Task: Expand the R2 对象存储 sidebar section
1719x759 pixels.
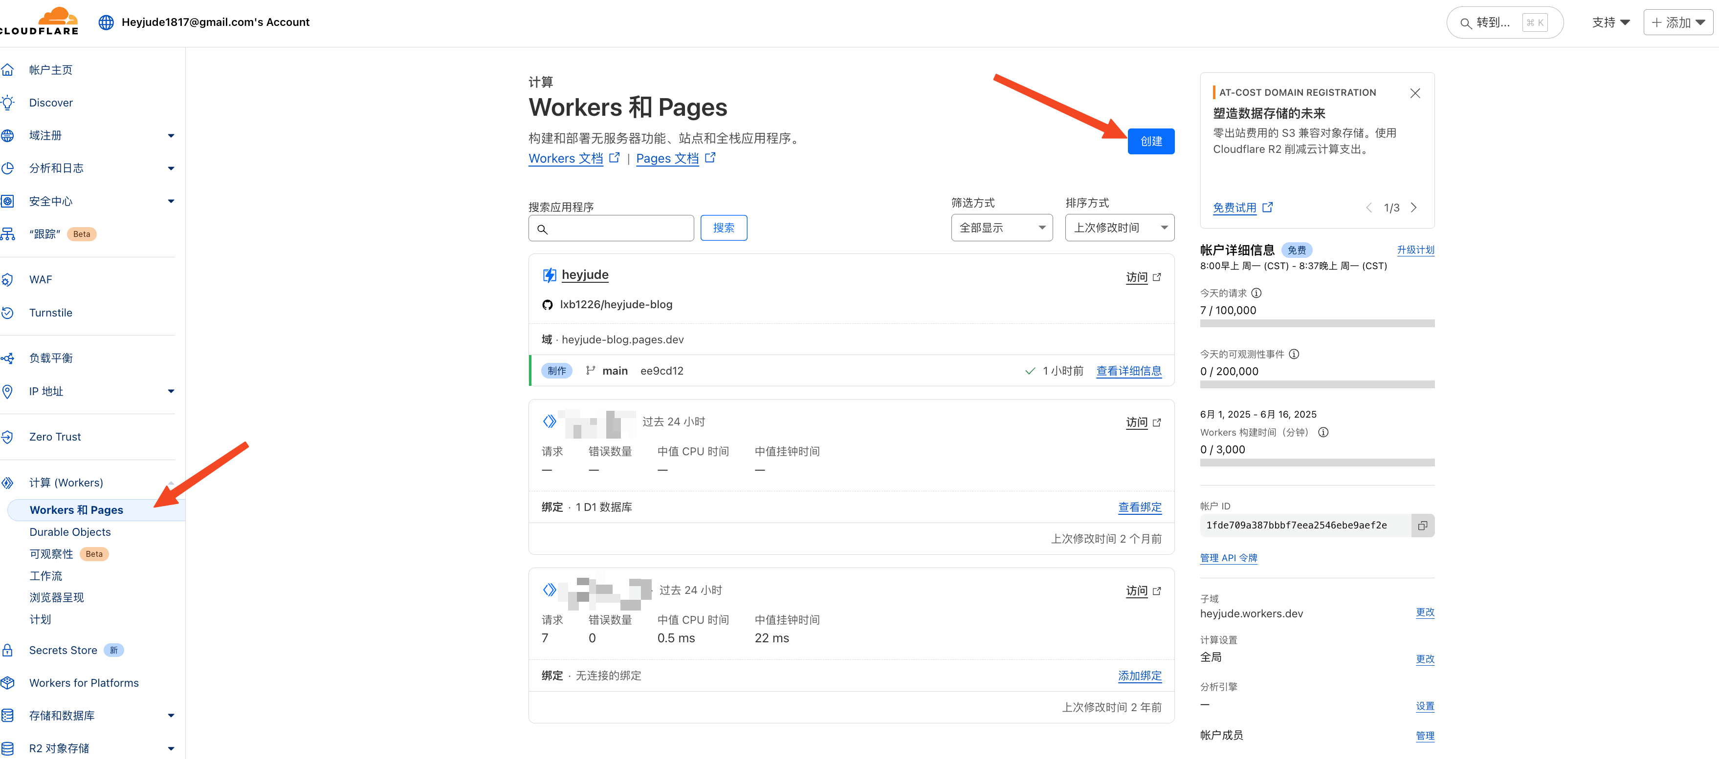Action: 171,748
